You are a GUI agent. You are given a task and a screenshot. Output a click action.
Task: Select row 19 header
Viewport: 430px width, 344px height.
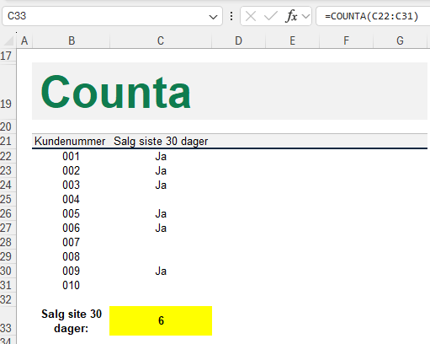coord(8,92)
